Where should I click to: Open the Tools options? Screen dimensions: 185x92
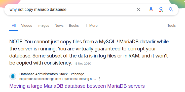(172, 25)
